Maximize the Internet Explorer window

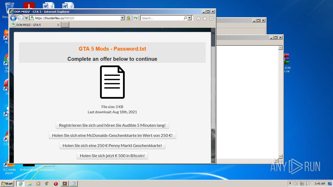208,12
